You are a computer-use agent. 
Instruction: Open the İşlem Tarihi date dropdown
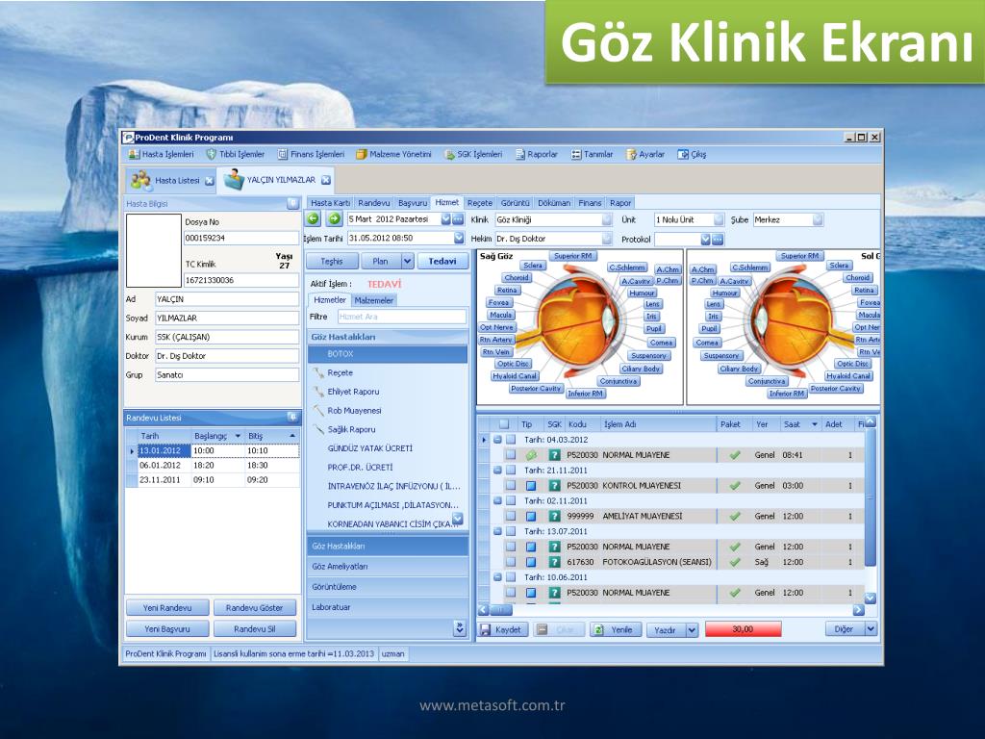click(459, 239)
